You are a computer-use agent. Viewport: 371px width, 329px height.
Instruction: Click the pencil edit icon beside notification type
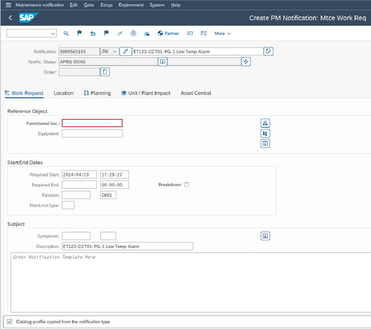pyautogui.click(x=126, y=52)
